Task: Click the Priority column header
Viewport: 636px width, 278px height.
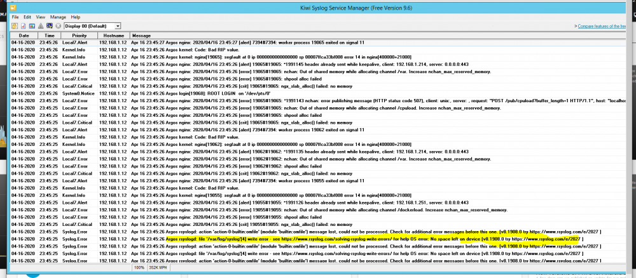Action: click(79, 36)
